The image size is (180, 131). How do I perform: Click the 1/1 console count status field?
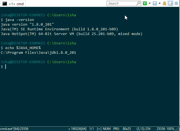click(91, 129)
